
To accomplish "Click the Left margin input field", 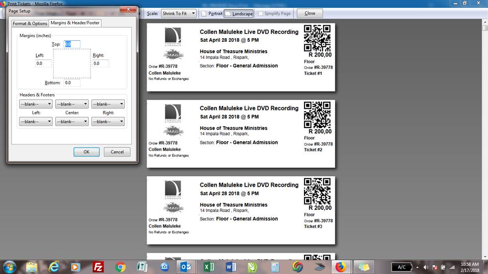I will [x=43, y=64].
